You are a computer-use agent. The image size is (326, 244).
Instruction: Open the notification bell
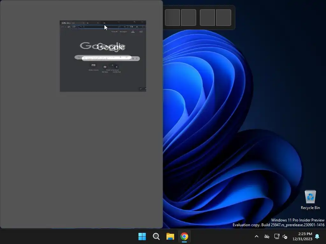[x=317, y=236]
